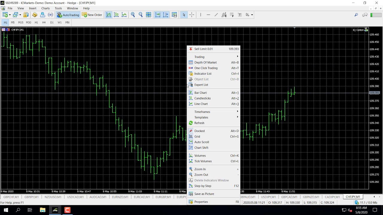
Task: Toggle One Click Trading in context menu
Action: point(214,68)
